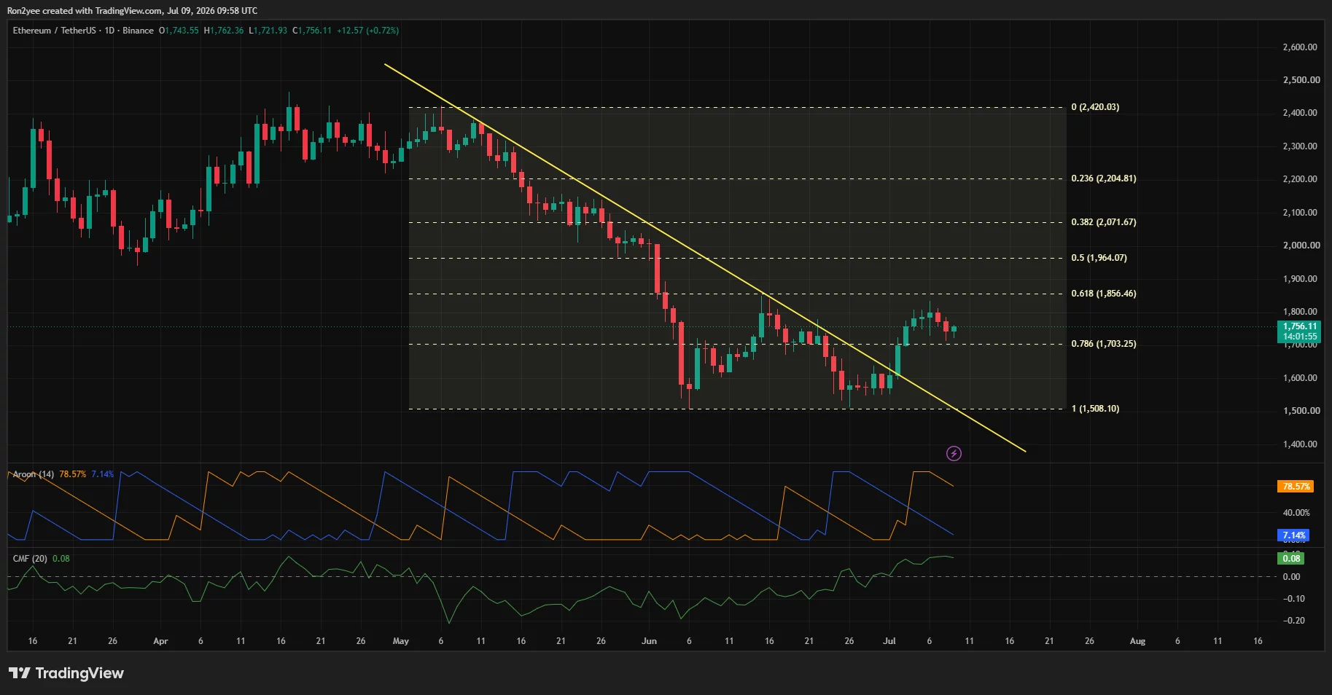Click the high value H1,762.36
Screen dimensions: 1332x695
[x=224, y=31]
